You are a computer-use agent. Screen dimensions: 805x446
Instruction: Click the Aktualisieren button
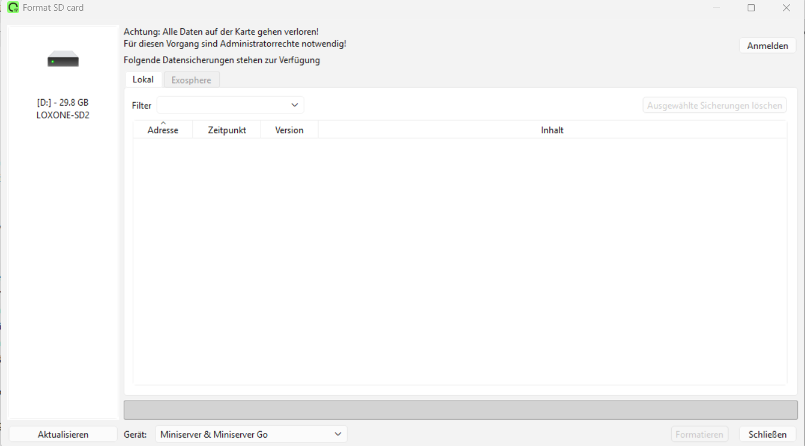(63, 434)
